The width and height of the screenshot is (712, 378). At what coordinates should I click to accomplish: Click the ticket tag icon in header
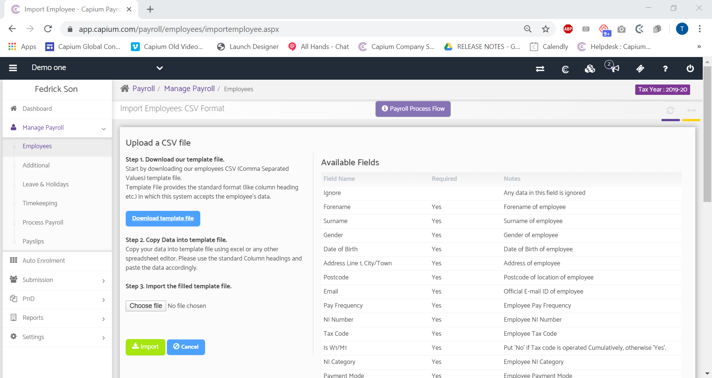pos(640,69)
